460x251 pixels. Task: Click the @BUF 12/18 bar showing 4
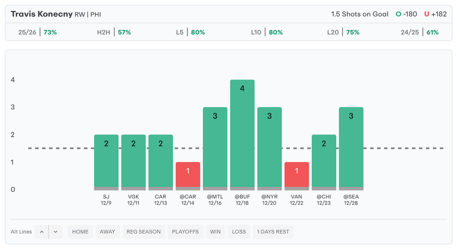coord(242,134)
